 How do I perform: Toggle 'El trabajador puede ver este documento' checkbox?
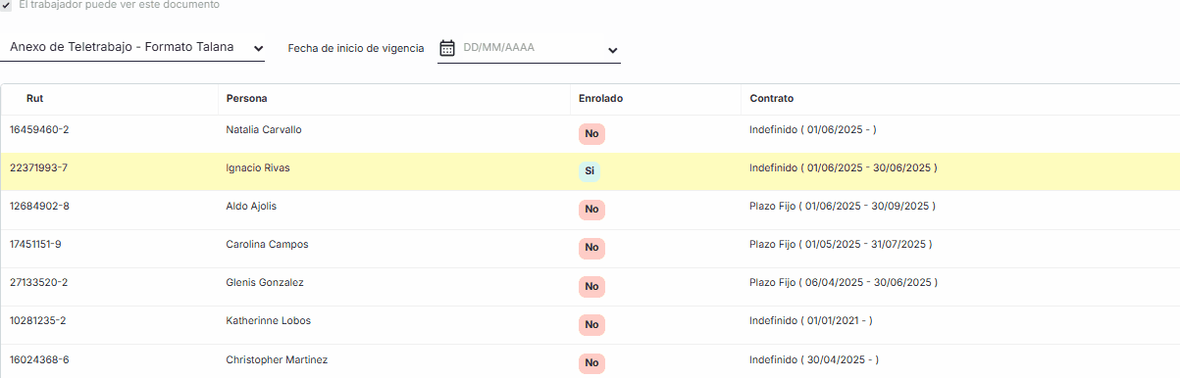[7, 5]
